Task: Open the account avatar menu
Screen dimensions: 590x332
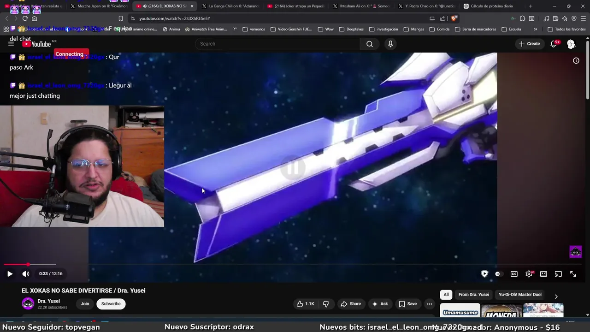Action: click(x=571, y=44)
